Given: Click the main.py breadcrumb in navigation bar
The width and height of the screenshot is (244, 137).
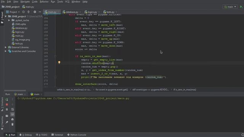Looking at the screenshot, I should point(28,7).
